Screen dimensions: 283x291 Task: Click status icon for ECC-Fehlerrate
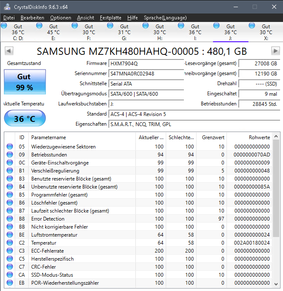coord(10,251)
